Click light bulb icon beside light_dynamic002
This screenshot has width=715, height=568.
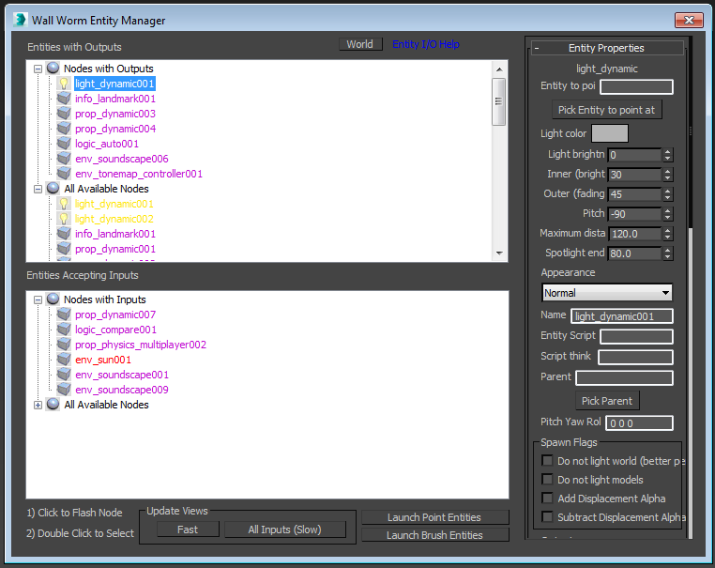pos(64,219)
